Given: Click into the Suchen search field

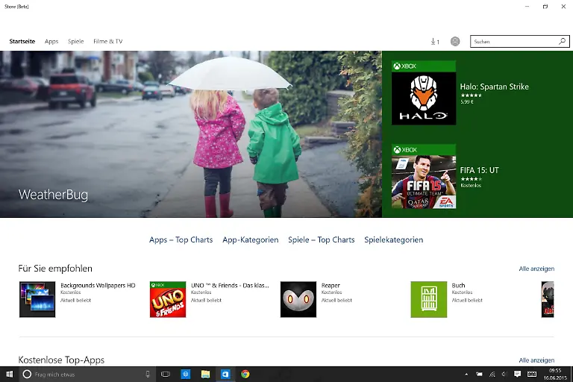Looking at the screenshot, I should click(513, 42).
